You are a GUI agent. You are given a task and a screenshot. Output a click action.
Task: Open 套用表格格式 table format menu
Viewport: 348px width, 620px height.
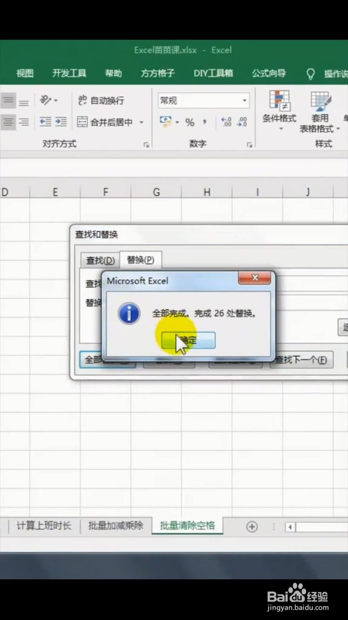tap(320, 112)
